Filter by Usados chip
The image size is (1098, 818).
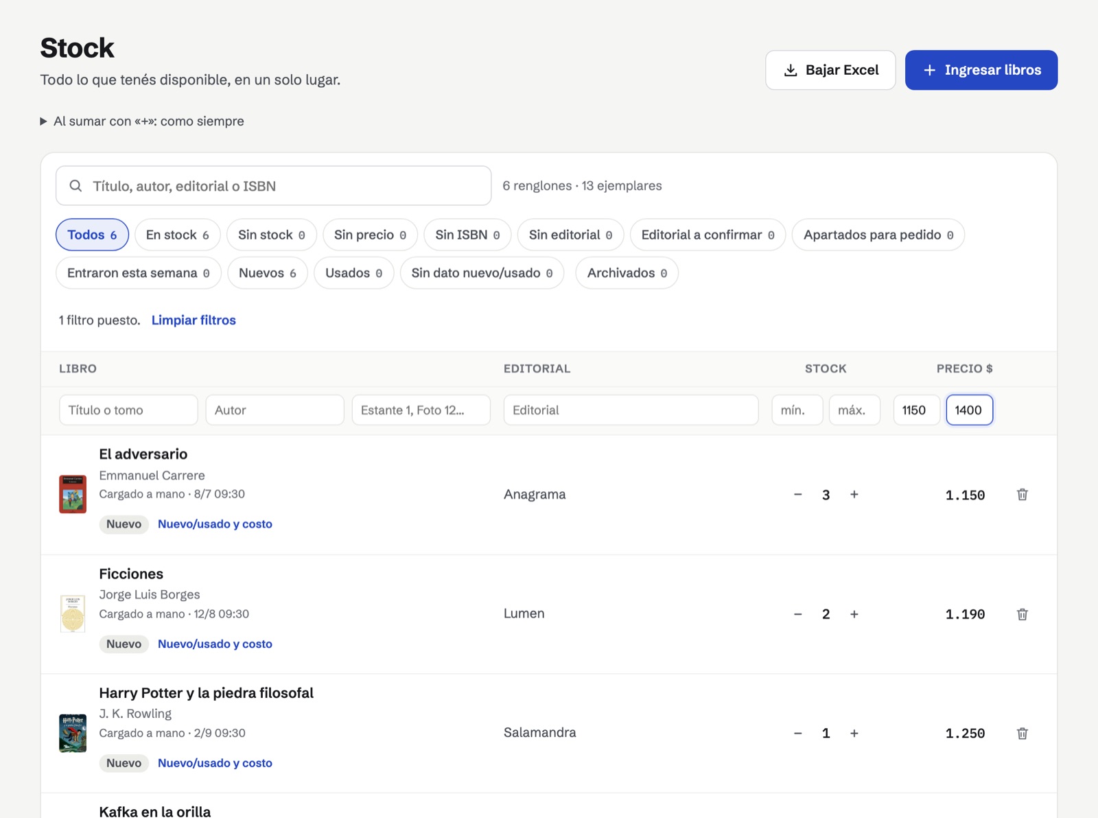pyautogui.click(x=354, y=273)
